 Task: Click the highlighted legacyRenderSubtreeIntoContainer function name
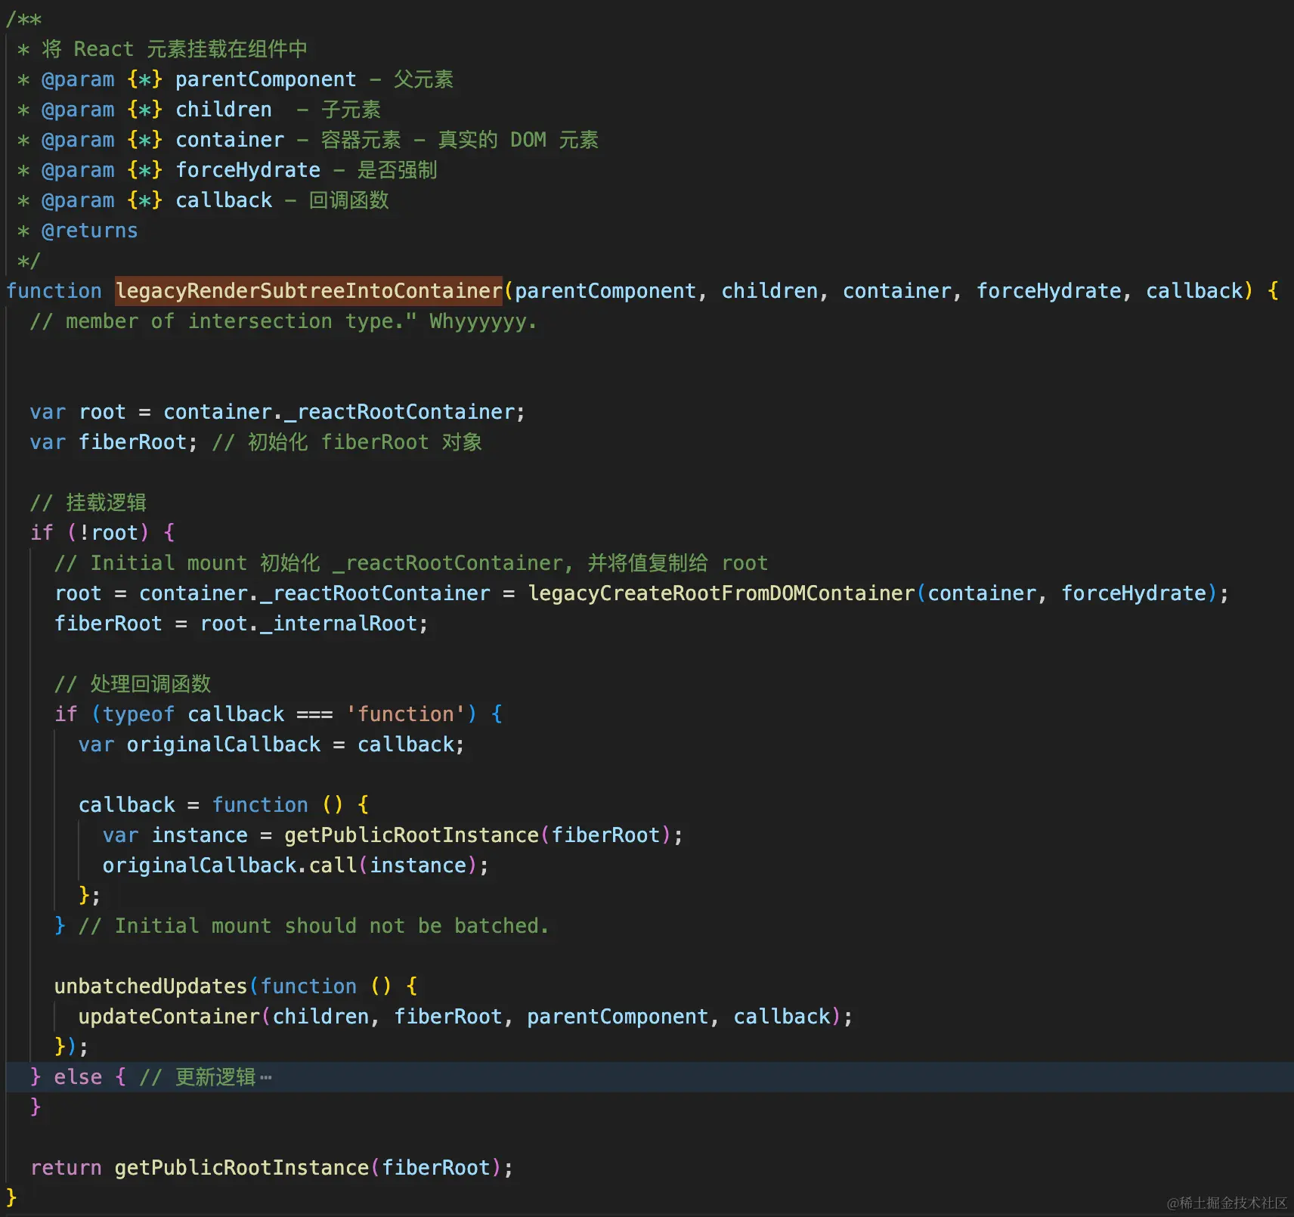coord(308,291)
